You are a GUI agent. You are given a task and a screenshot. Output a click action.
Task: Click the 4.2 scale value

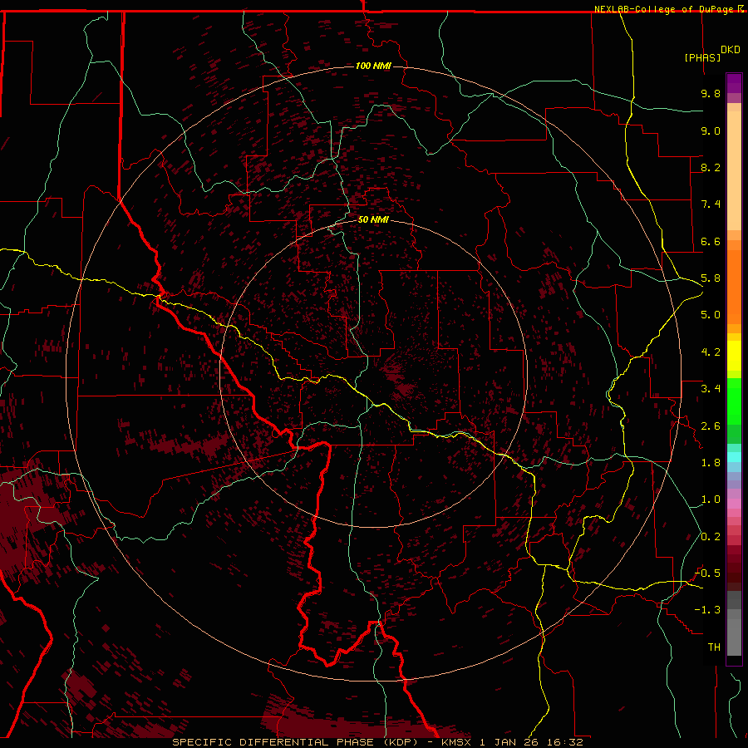click(x=711, y=352)
